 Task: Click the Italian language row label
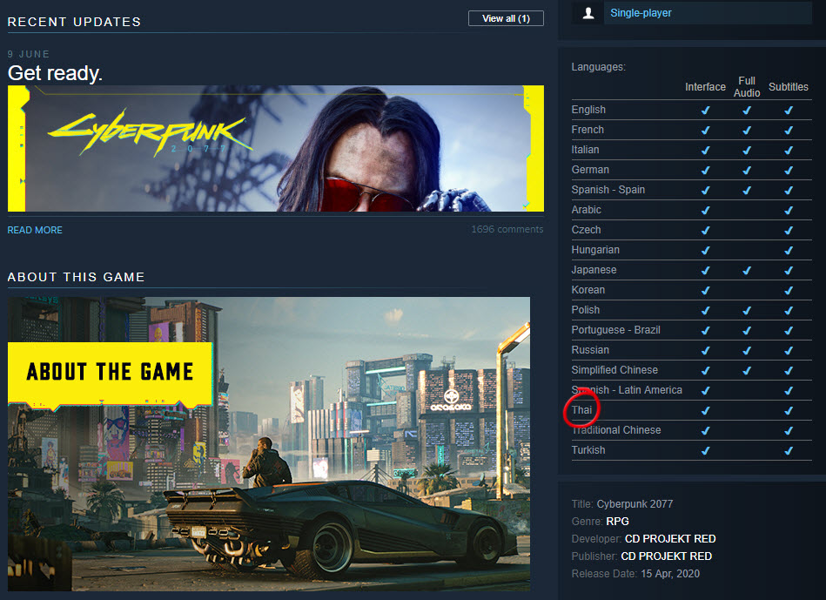(585, 150)
